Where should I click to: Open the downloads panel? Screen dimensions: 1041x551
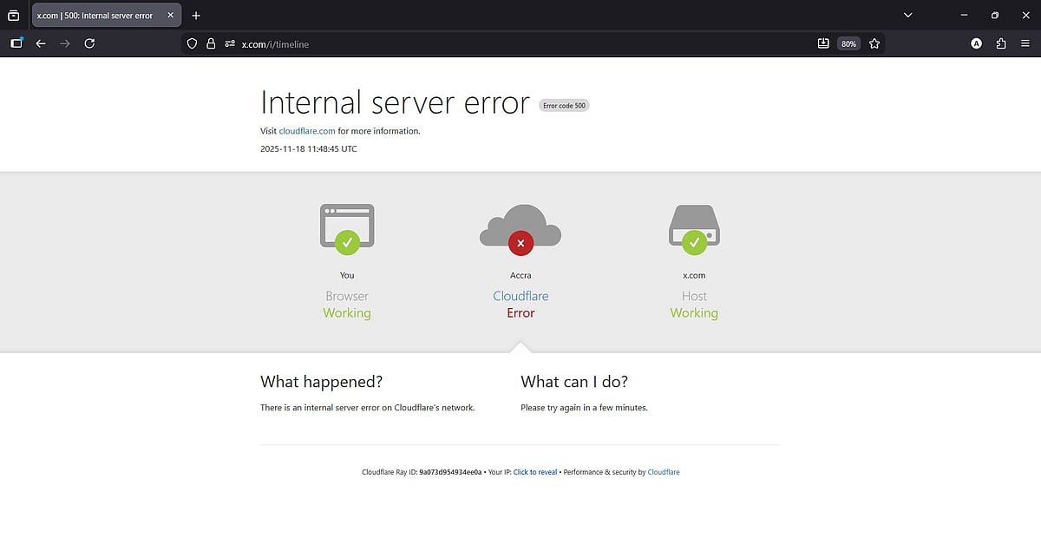click(822, 43)
